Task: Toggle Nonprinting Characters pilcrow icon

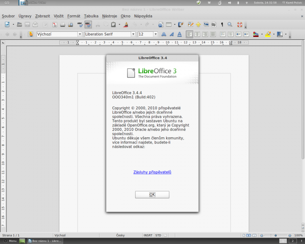Action: [222, 25]
